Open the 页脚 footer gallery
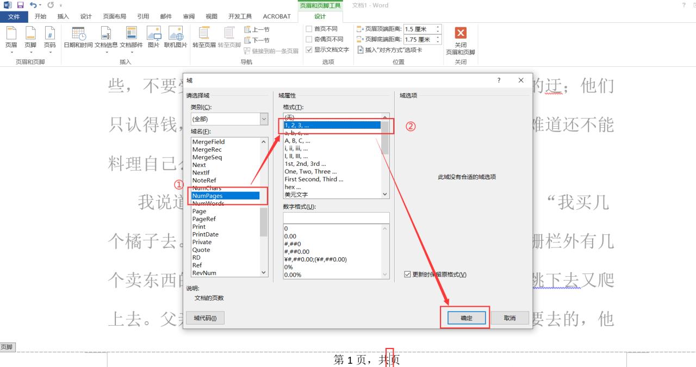This screenshot has width=696, height=367. (x=30, y=40)
